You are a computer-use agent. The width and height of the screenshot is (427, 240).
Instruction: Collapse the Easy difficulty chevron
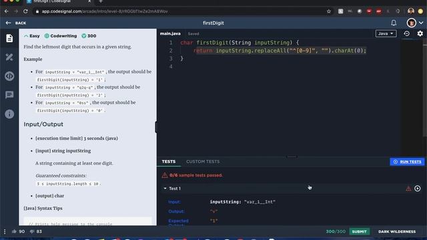point(26,36)
